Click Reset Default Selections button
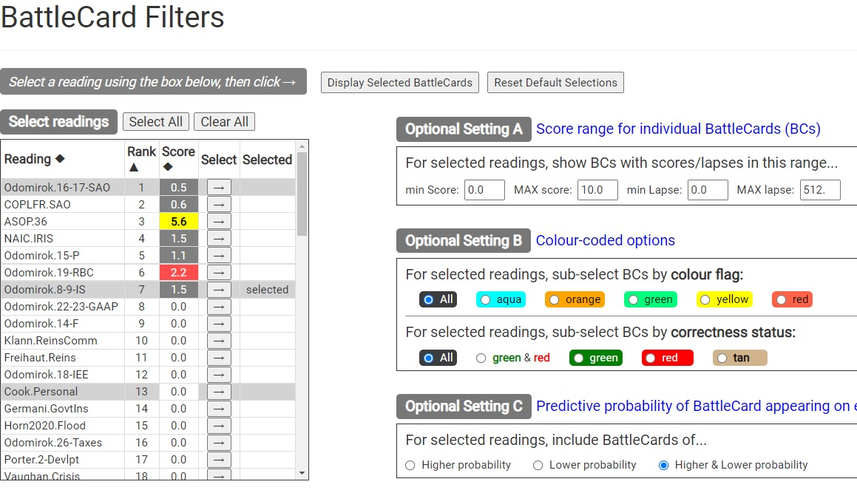Image resolution: width=857 pixels, height=493 pixels. [555, 83]
